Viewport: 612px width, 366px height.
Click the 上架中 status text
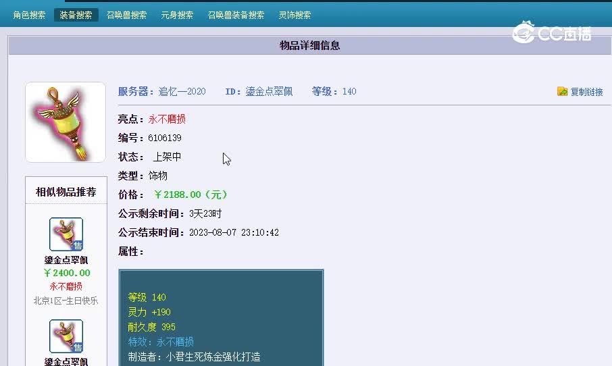[x=167, y=157]
